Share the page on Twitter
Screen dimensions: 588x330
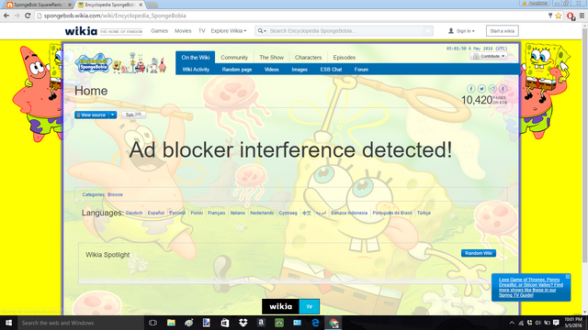tap(481, 89)
